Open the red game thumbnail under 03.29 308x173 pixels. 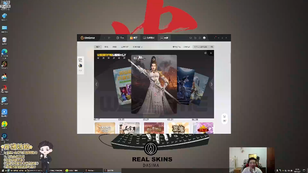pos(154,128)
